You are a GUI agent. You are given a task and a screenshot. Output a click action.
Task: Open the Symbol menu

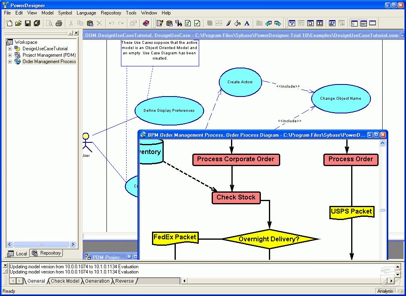65,12
